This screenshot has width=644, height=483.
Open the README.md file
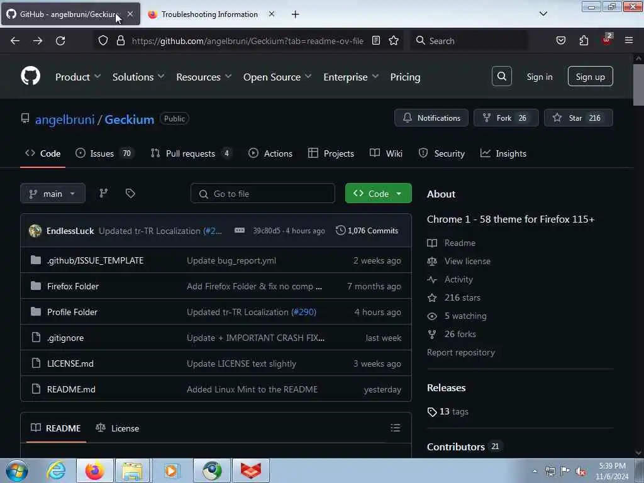[x=71, y=389]
